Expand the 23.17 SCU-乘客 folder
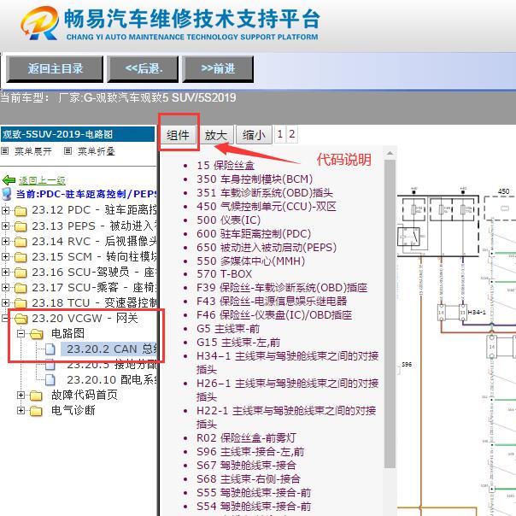 point(5,287)
